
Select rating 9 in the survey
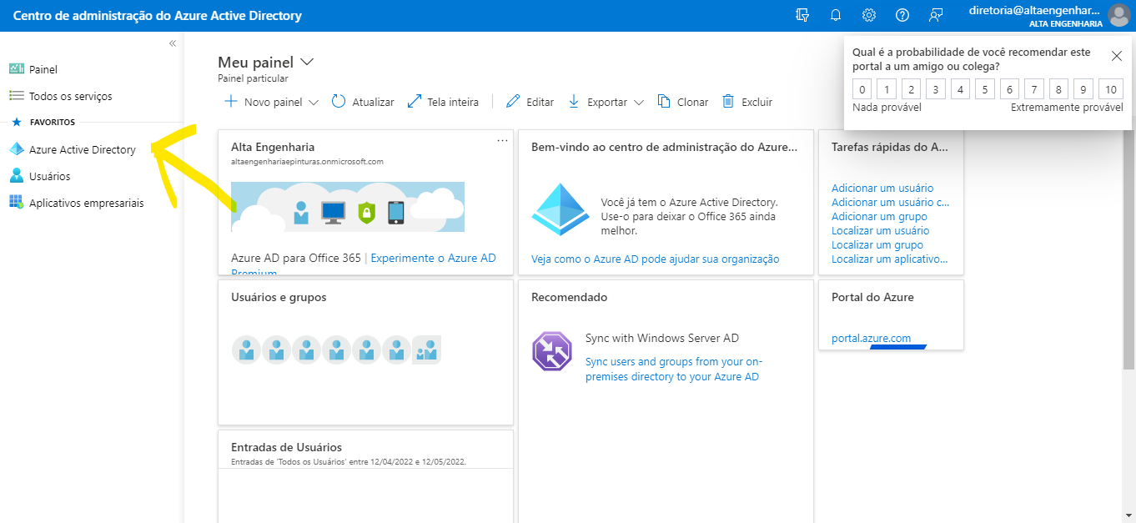click(x=1083, y=90)
